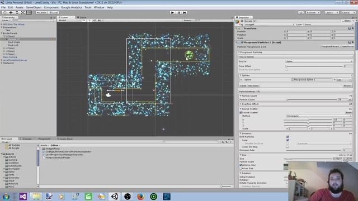Adjust the Emission Rate slider
The height and width of the screenshot is (201, 358).
314,150
